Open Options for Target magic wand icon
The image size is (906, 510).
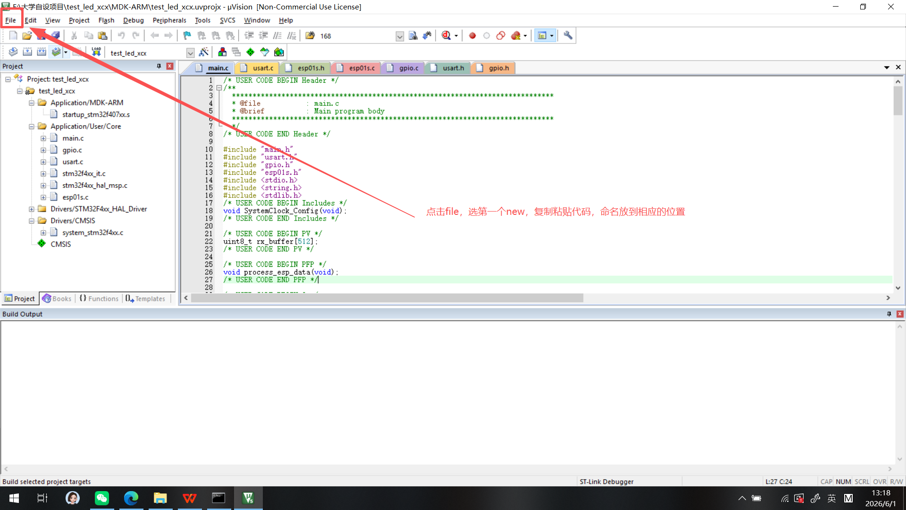click(204, 52)
